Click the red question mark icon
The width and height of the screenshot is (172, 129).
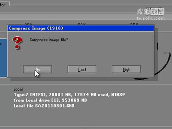point(17,43)
